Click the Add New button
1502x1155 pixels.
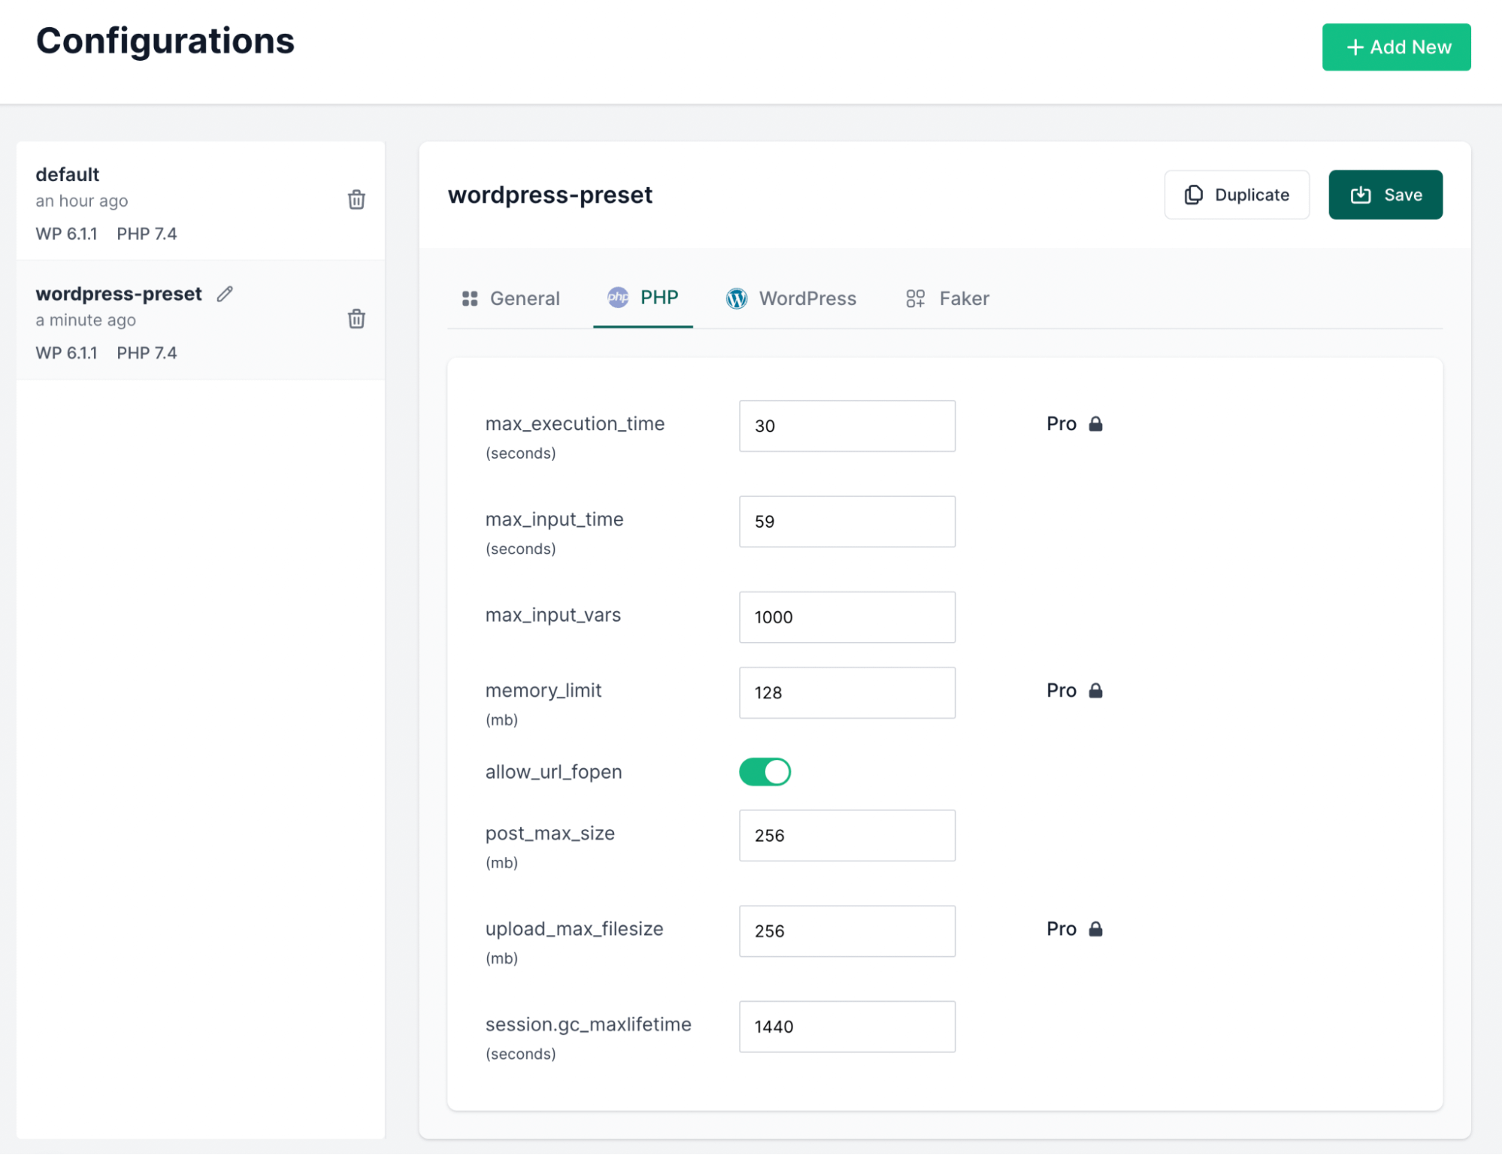1396,47
